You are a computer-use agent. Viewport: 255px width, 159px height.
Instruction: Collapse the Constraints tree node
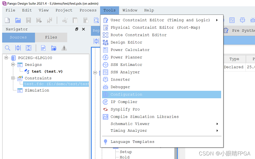[13, 78]
